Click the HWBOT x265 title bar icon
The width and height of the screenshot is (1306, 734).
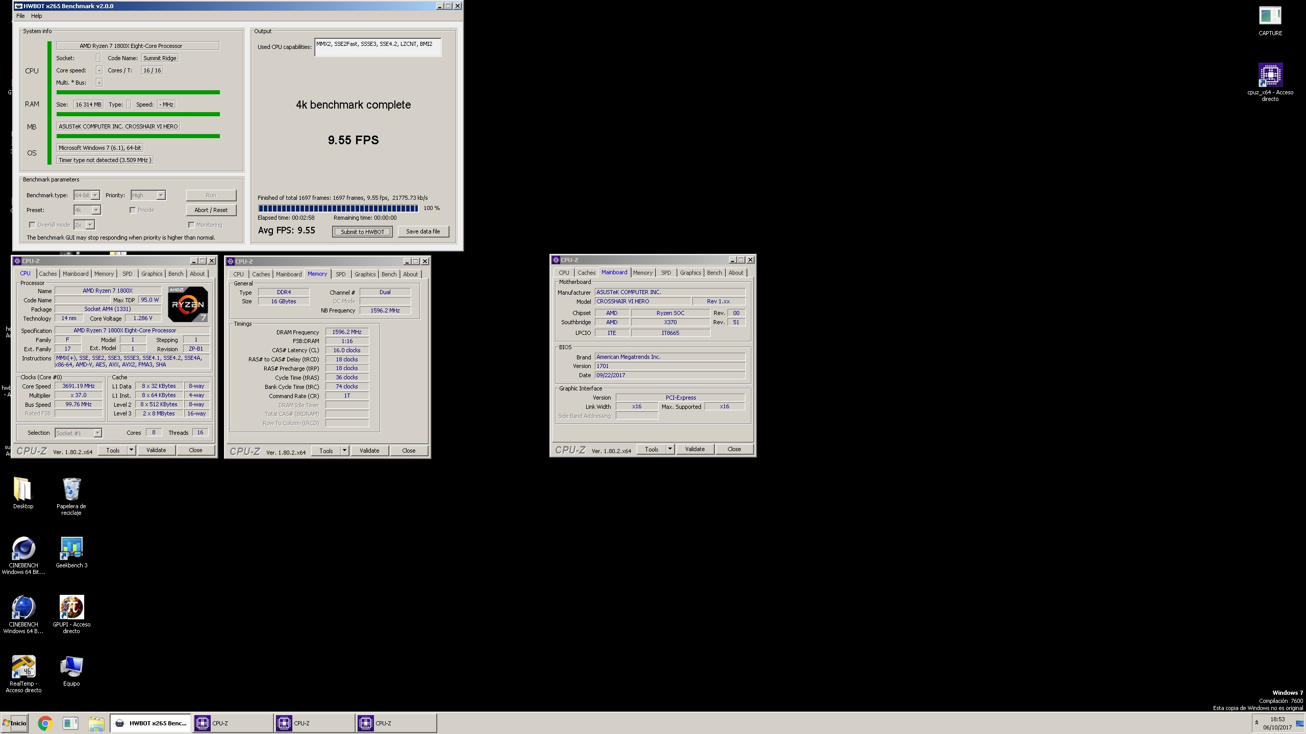tap(18, 6)
